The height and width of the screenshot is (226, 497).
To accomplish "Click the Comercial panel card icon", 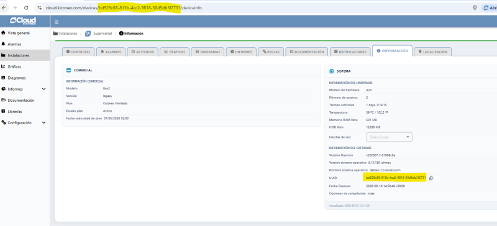I will pos(68,70).
